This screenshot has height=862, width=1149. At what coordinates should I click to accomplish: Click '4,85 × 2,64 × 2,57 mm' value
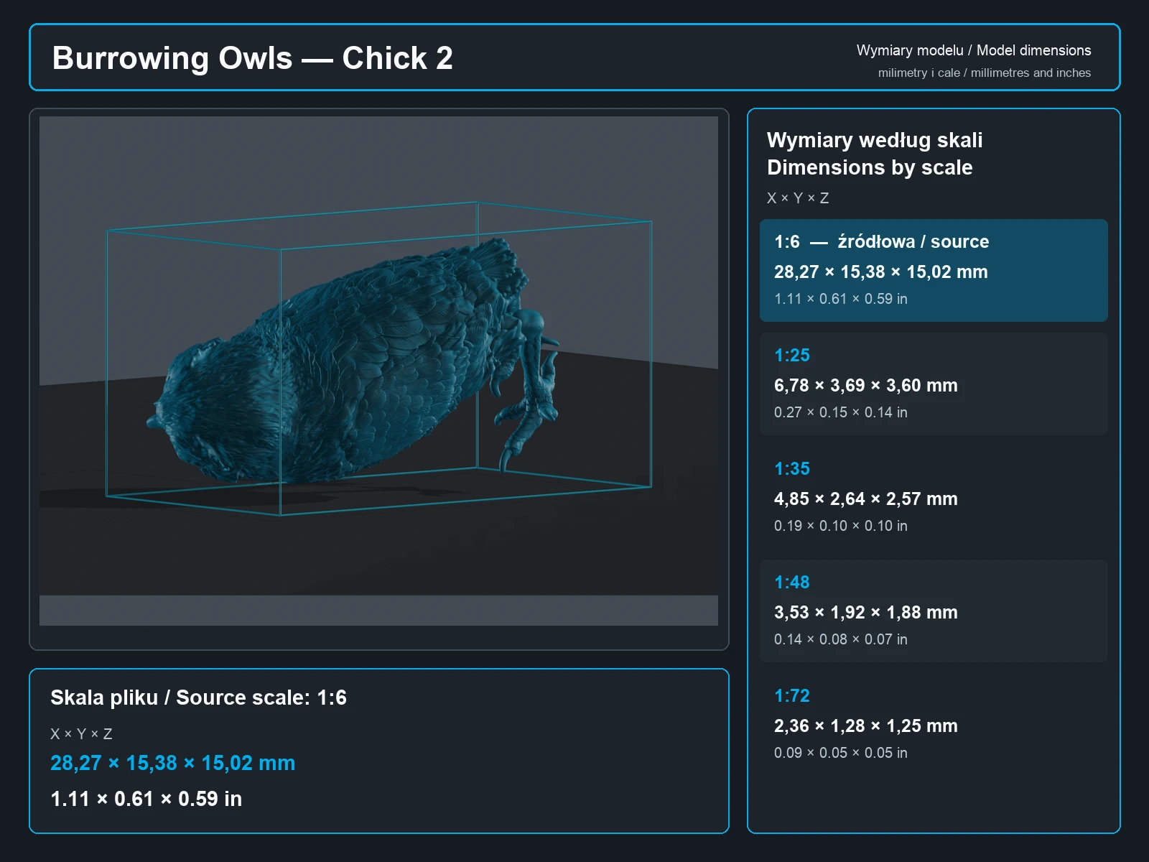pos(865,499)
